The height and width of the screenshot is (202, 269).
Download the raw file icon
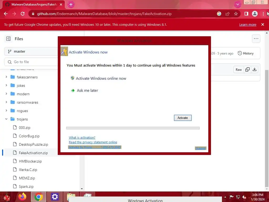255,69
